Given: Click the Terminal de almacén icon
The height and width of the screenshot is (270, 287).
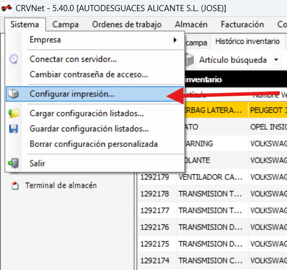Looking at the screenshot, I should coord(15,186).
